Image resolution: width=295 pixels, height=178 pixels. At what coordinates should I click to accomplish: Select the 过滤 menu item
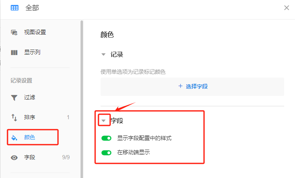pos(30,98)
